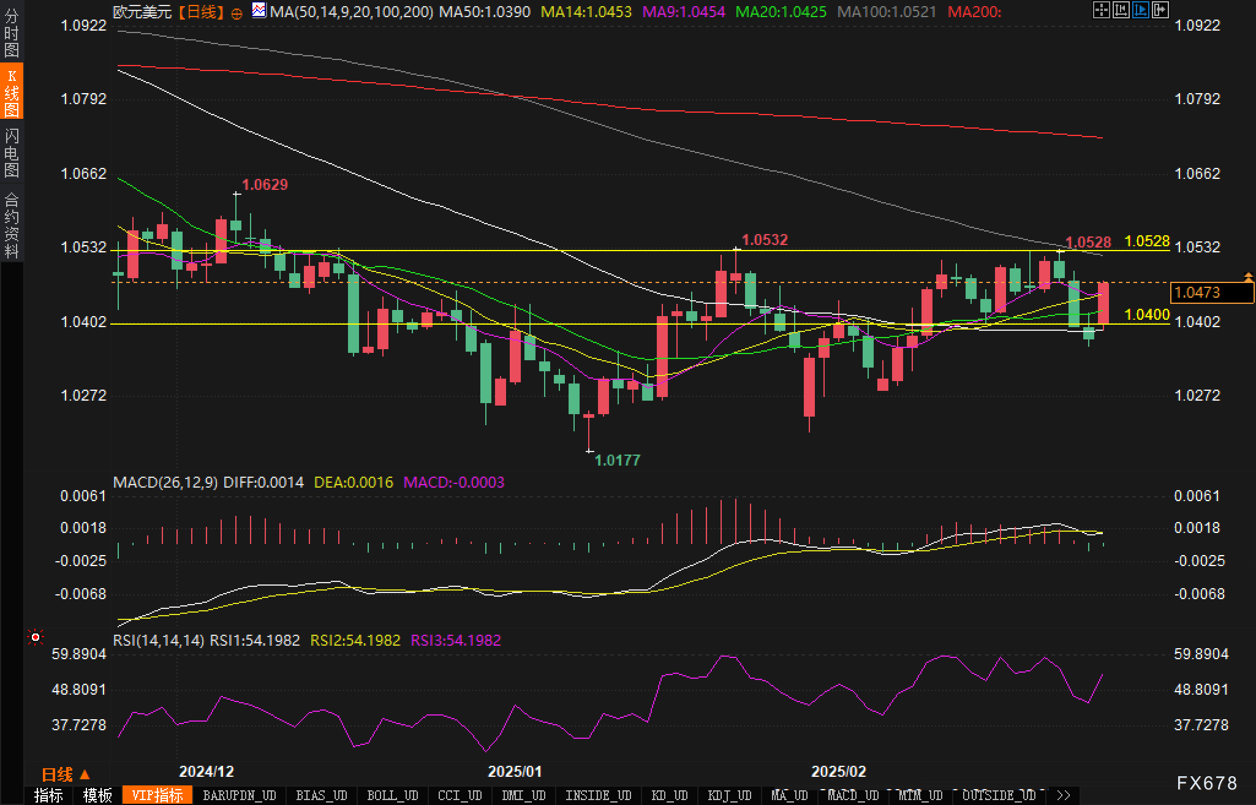1256x805 pixels.
Task: Switch to 分时图 view in left sidebar
Action: (11, 32)
